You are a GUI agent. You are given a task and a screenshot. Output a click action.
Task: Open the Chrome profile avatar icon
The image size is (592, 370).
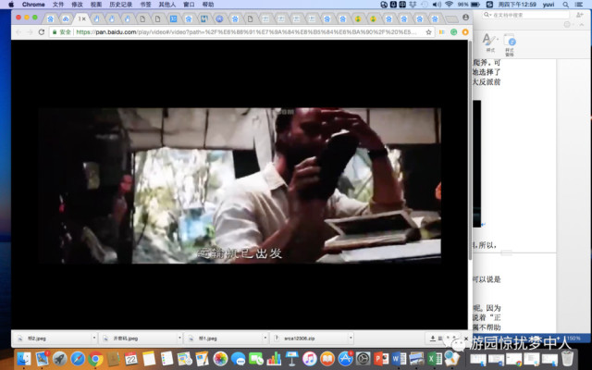point(465,18)
